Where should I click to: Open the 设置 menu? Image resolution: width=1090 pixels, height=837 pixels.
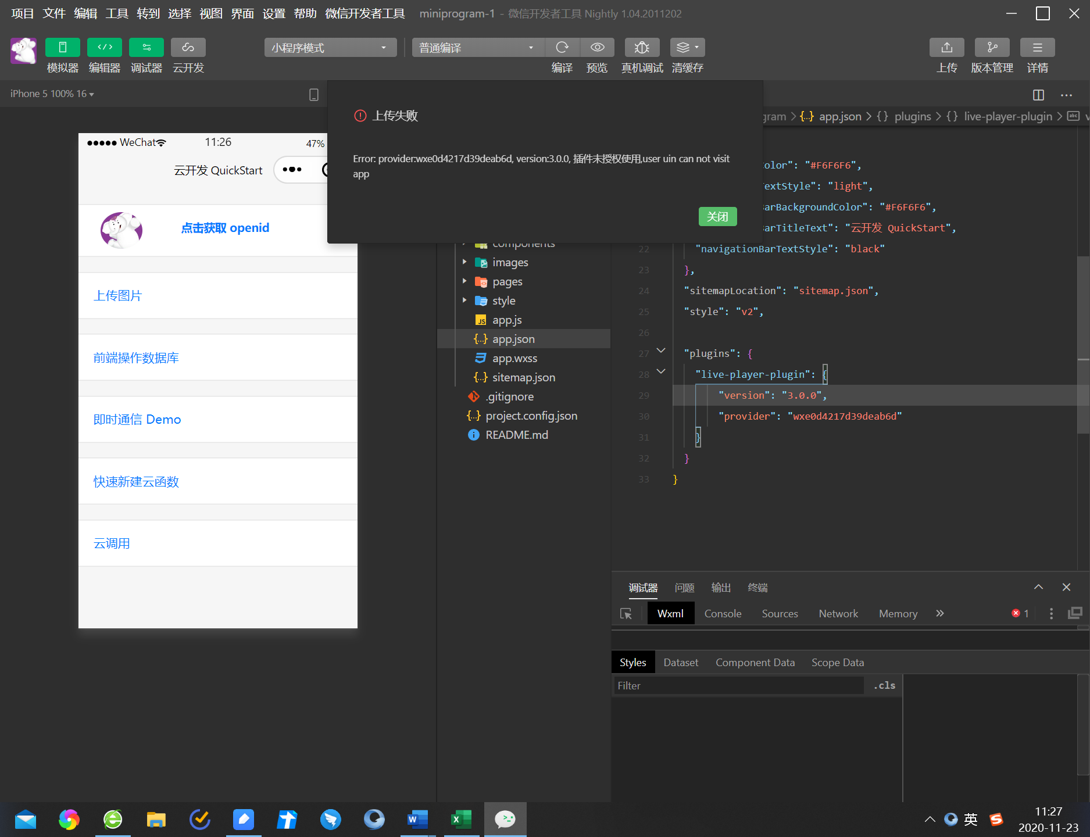274,13
